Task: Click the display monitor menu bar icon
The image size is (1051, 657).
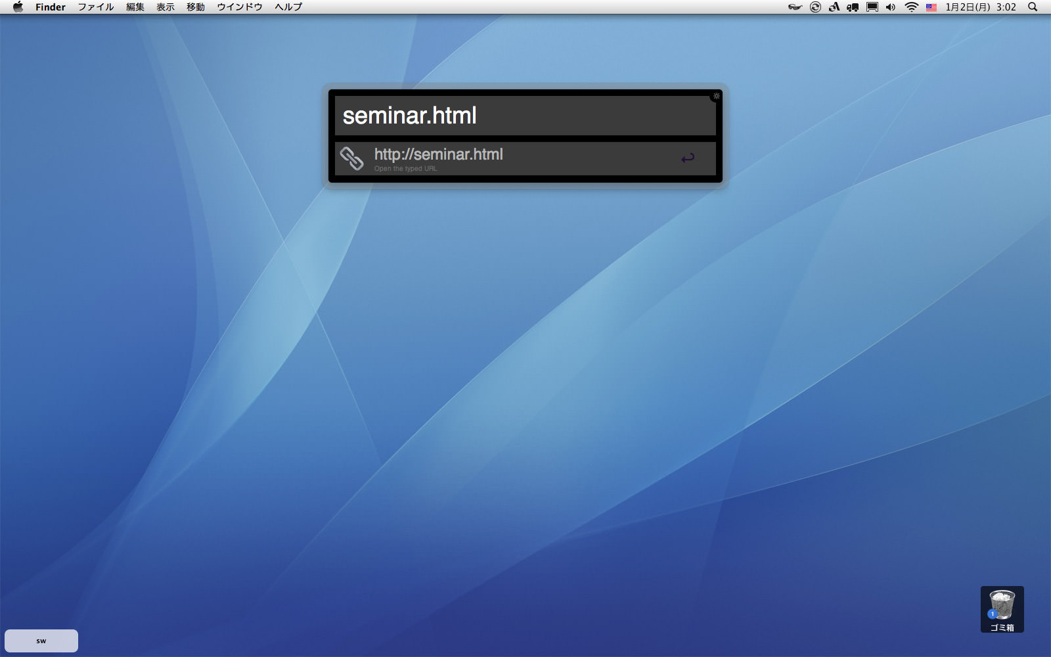Action: pyautogui.click(x=872, y=7)
